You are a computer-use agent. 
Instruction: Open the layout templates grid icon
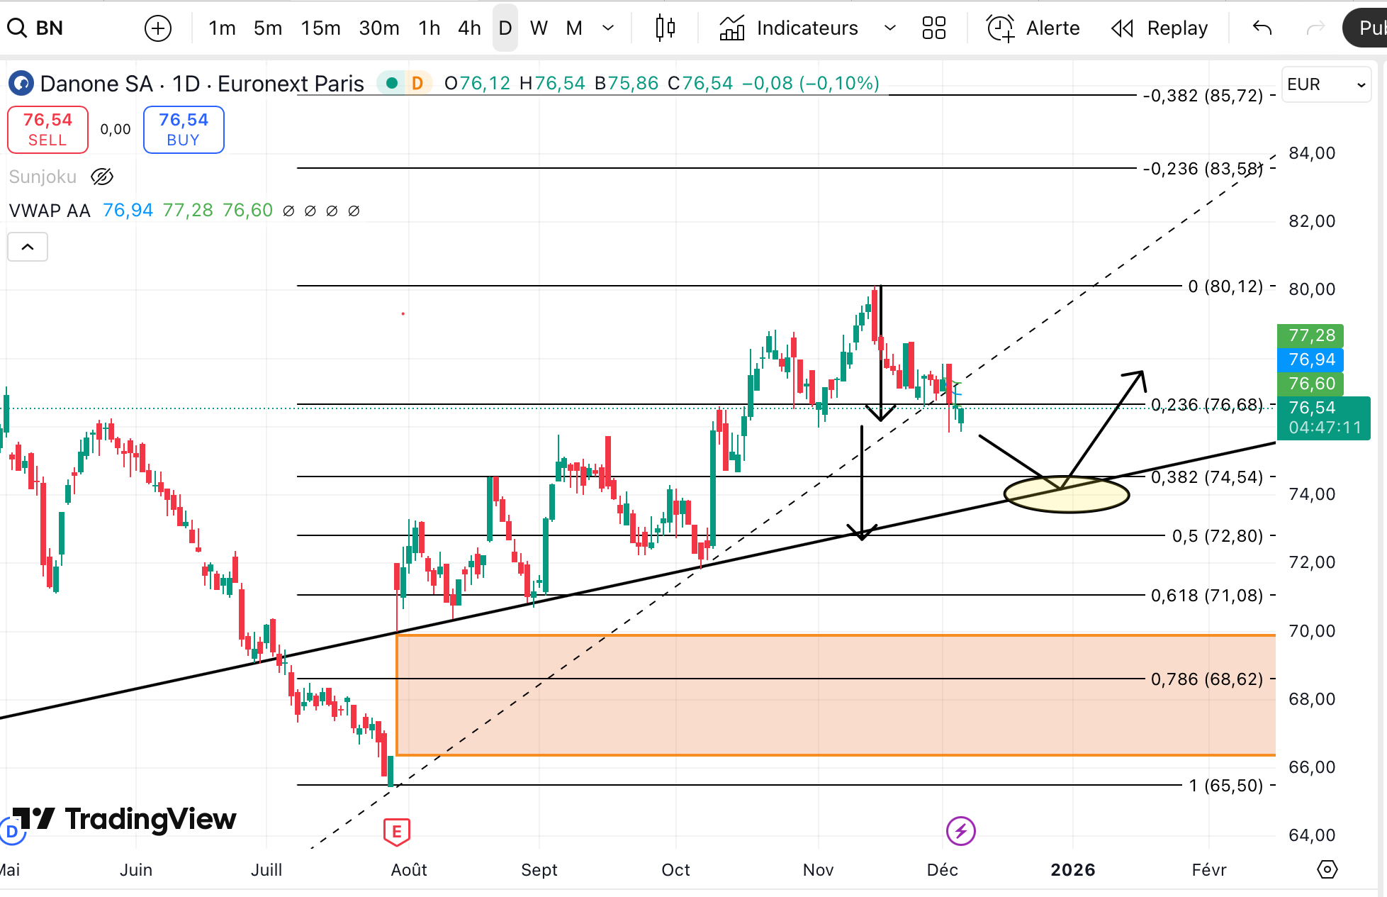click(x=933, y=28)
